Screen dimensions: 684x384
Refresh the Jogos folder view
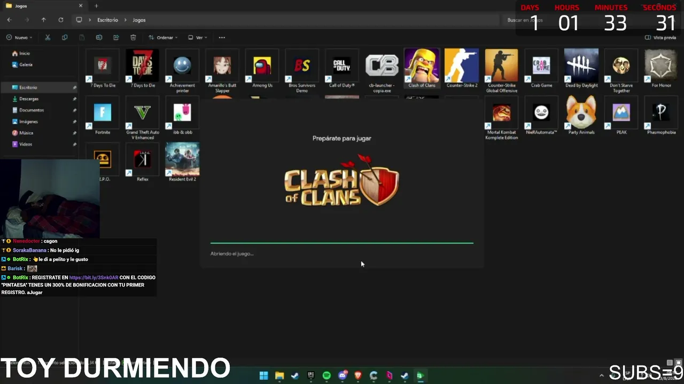(60, 20)
